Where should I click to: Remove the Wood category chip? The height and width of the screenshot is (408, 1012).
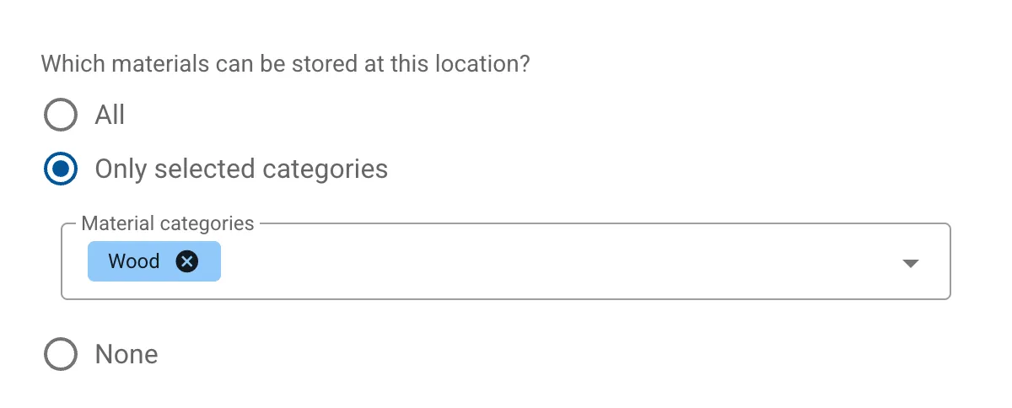click(x=187, y=261)
